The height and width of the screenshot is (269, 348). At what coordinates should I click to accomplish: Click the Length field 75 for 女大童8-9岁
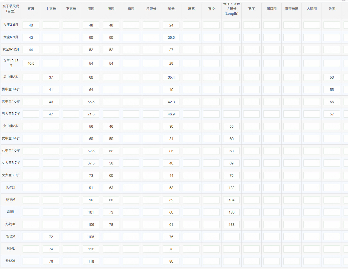pyautogui.click(x=231, y=175)
